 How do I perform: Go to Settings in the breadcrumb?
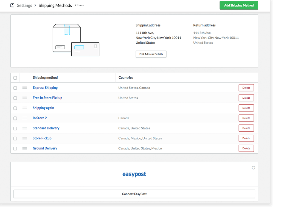click(x=24, y=5)
